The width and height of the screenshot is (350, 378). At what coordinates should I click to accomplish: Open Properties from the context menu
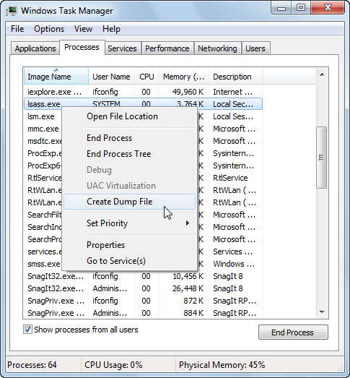pos(129,245)
